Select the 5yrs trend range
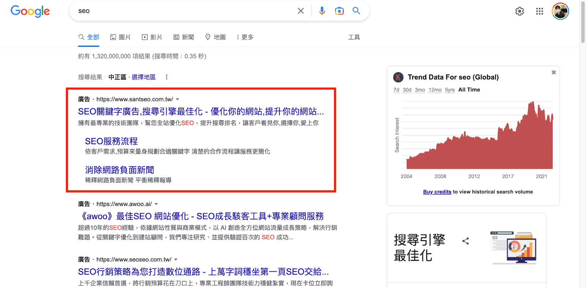 click(450, 90)
